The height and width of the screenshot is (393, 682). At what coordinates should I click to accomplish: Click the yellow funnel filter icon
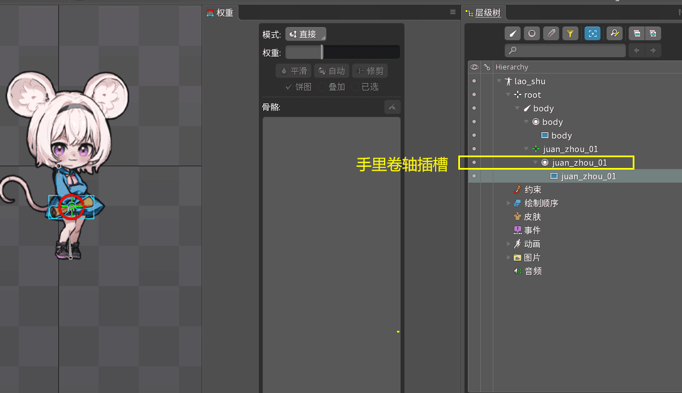tap(570, 34)
